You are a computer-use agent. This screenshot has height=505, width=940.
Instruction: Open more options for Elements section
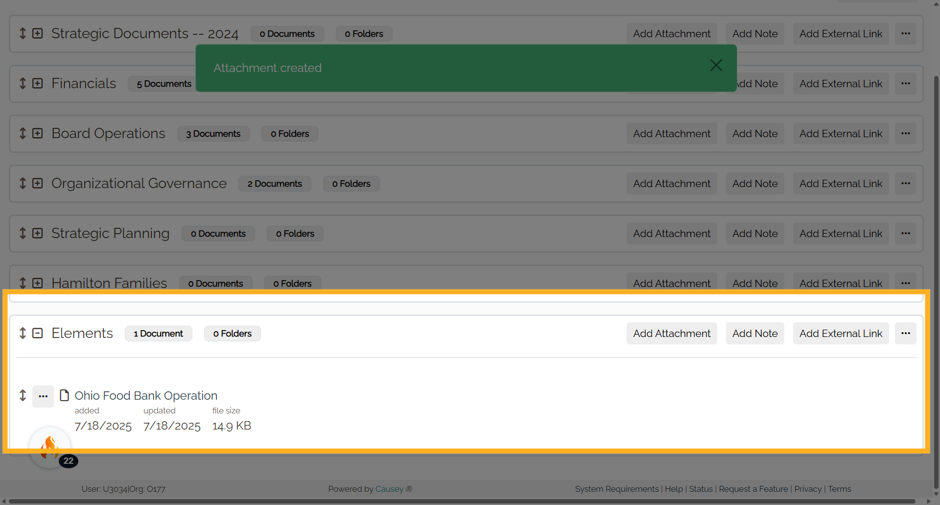pos(906,334)
